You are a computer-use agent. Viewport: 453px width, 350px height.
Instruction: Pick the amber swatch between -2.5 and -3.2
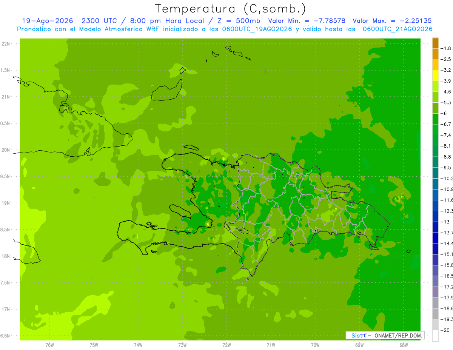pos(435,65)
